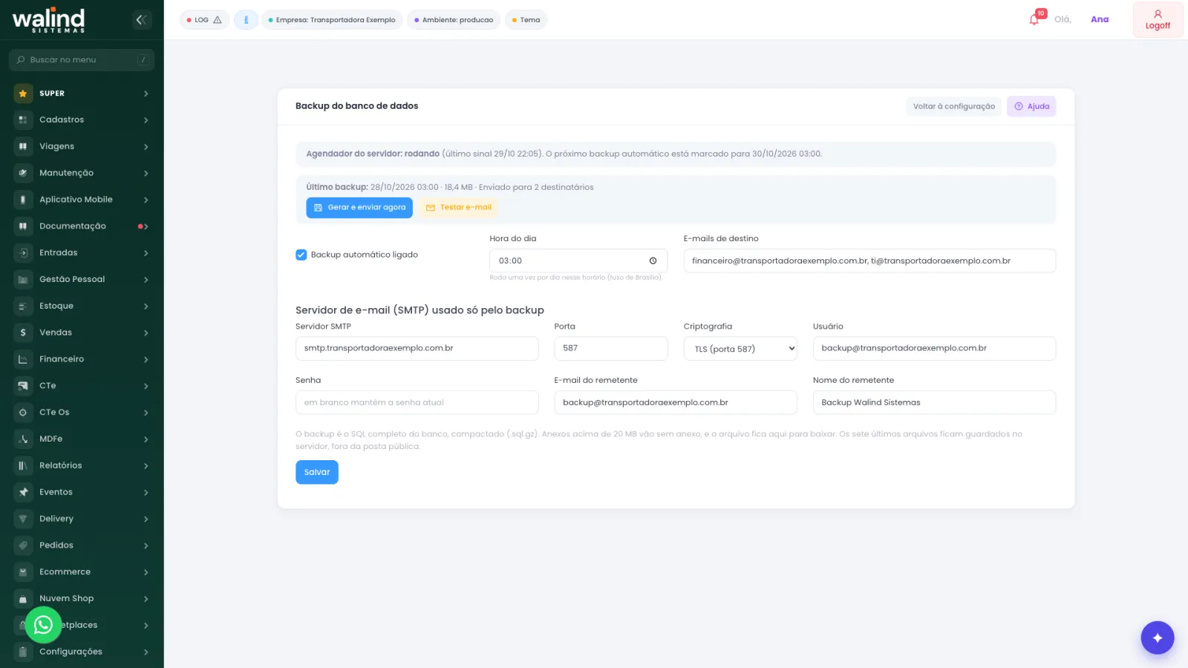1188x668 pixels.
Task: Click the Relatórios sidebar icon
Action: point(23,465)
